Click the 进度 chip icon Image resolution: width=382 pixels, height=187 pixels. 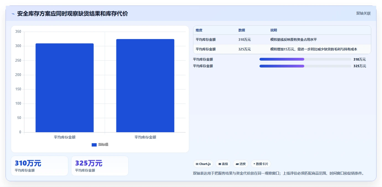click(x=237, y=164)
